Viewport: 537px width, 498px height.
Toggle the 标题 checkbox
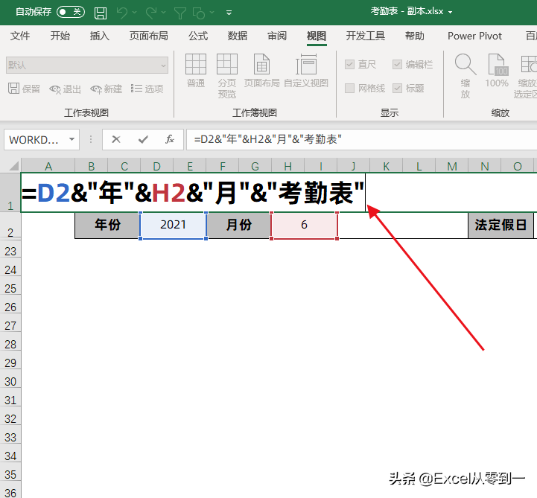[397, 89]
